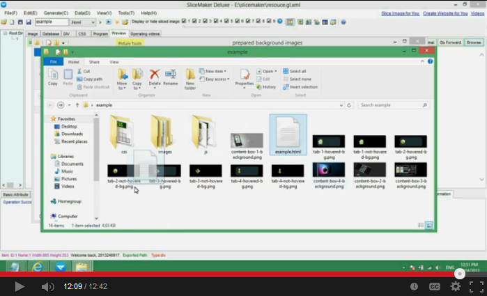Click the large icons view button in status bar
Viewport: 487px width, 296px height.
[429, 225]
